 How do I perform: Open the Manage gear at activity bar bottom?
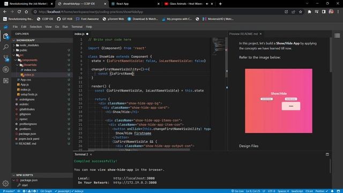click(x=5, y=183)
